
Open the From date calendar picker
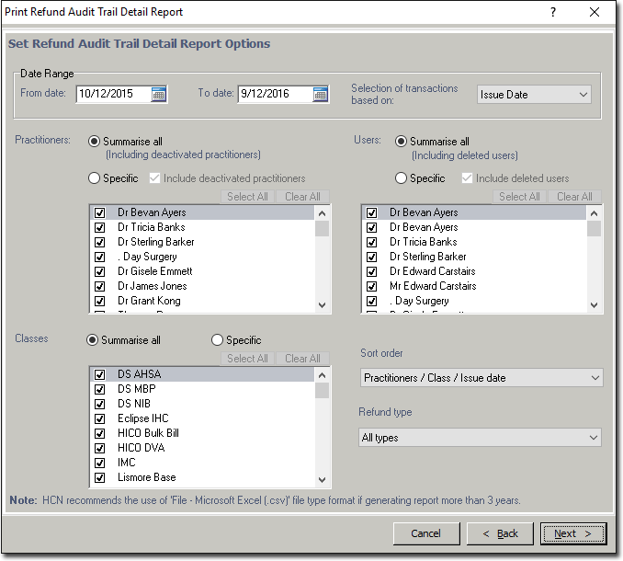[x=159, y=94]
